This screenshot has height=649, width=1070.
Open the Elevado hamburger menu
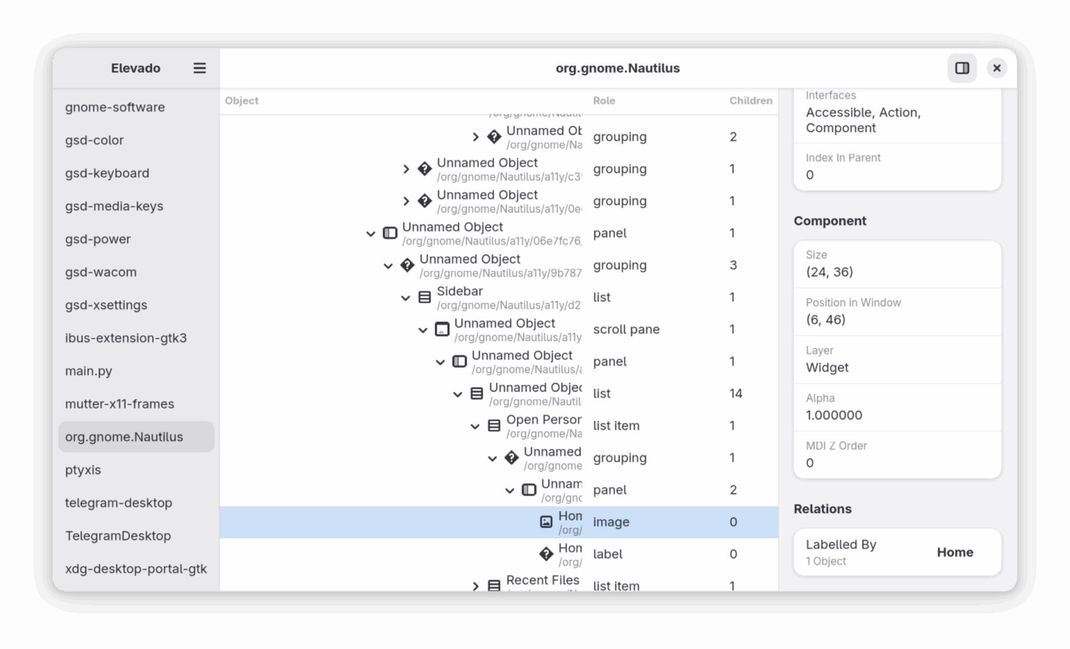click(x=199, y=68)
